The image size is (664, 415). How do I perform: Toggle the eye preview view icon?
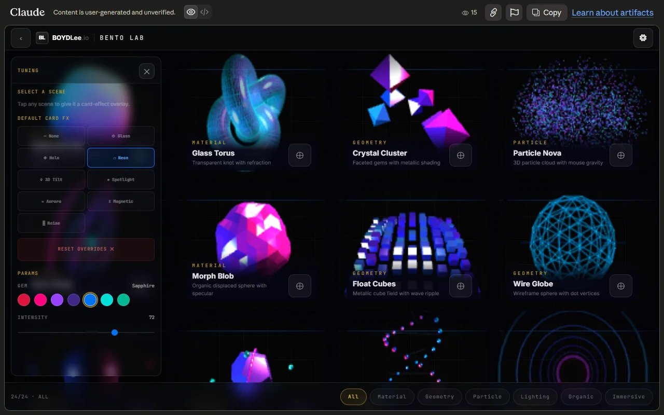click(191, 12)
